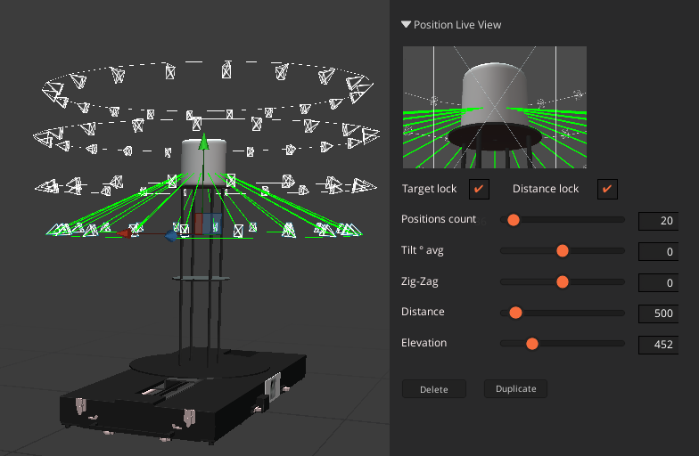
Task: Toggle the Distance lock checkbox
Action: coord(606,189)
